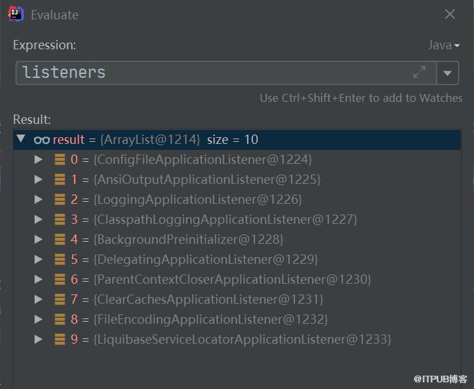Image resolution: width=474 pixels, height=389 pixels.
Task: Expand element 0 ConfigFileApplicationListener
Action: click(38, 159)
